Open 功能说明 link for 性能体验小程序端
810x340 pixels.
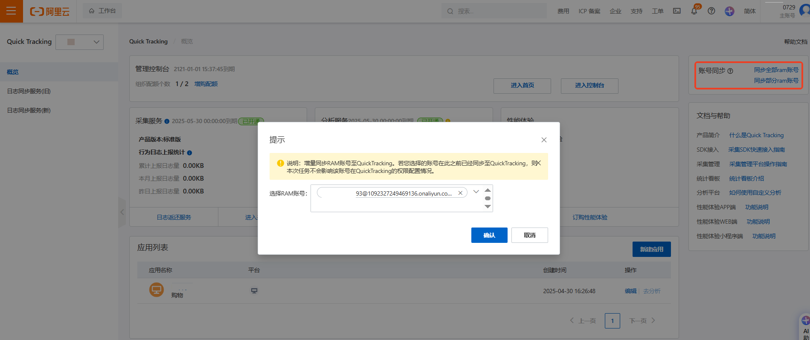point(764,236)
